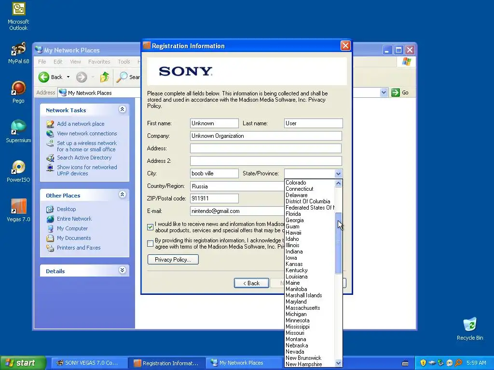The height and width of the screenshot is (370, 494).
Task: Select Florida from the state list
Action: [x=293, y=214]
